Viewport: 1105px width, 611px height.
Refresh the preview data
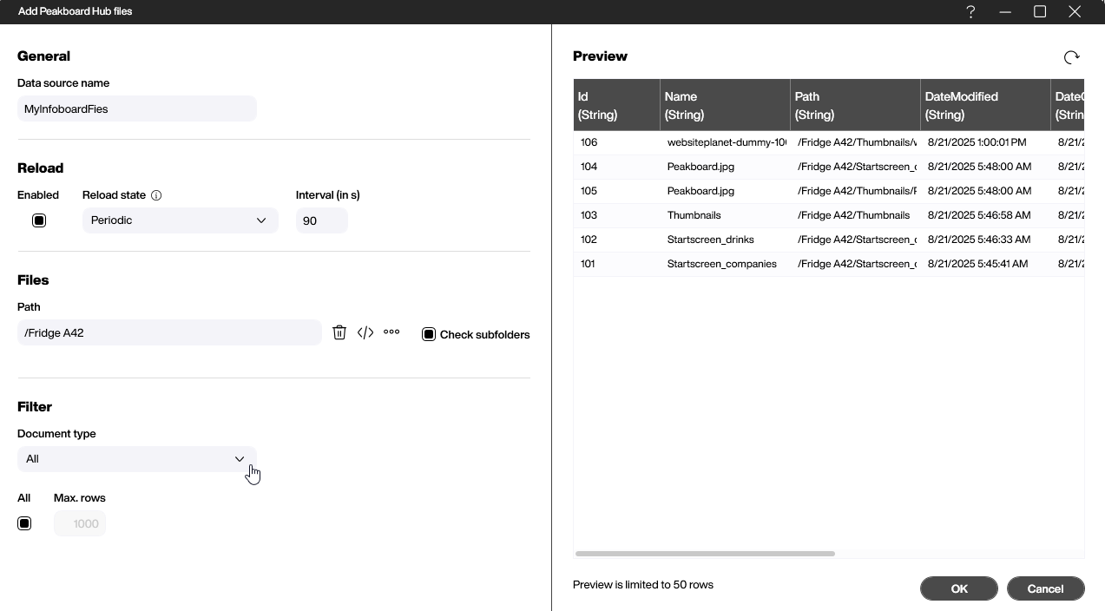[1071, 57]
